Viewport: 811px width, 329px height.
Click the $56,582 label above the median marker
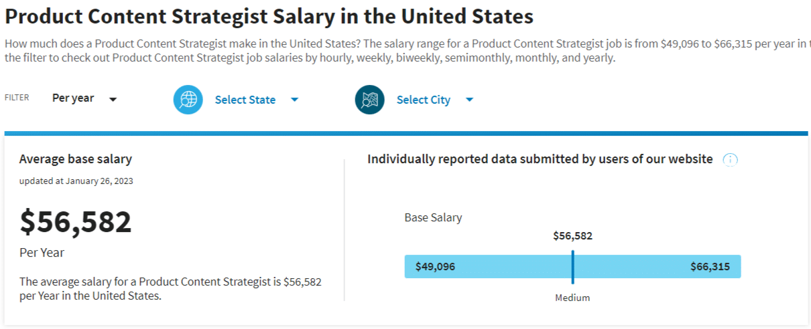572,236
